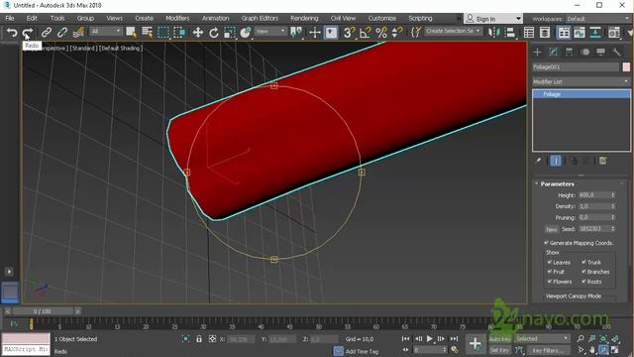Open Select by Name list icon
The width and height of the screenshot is (634, 357).
[148, 33]
